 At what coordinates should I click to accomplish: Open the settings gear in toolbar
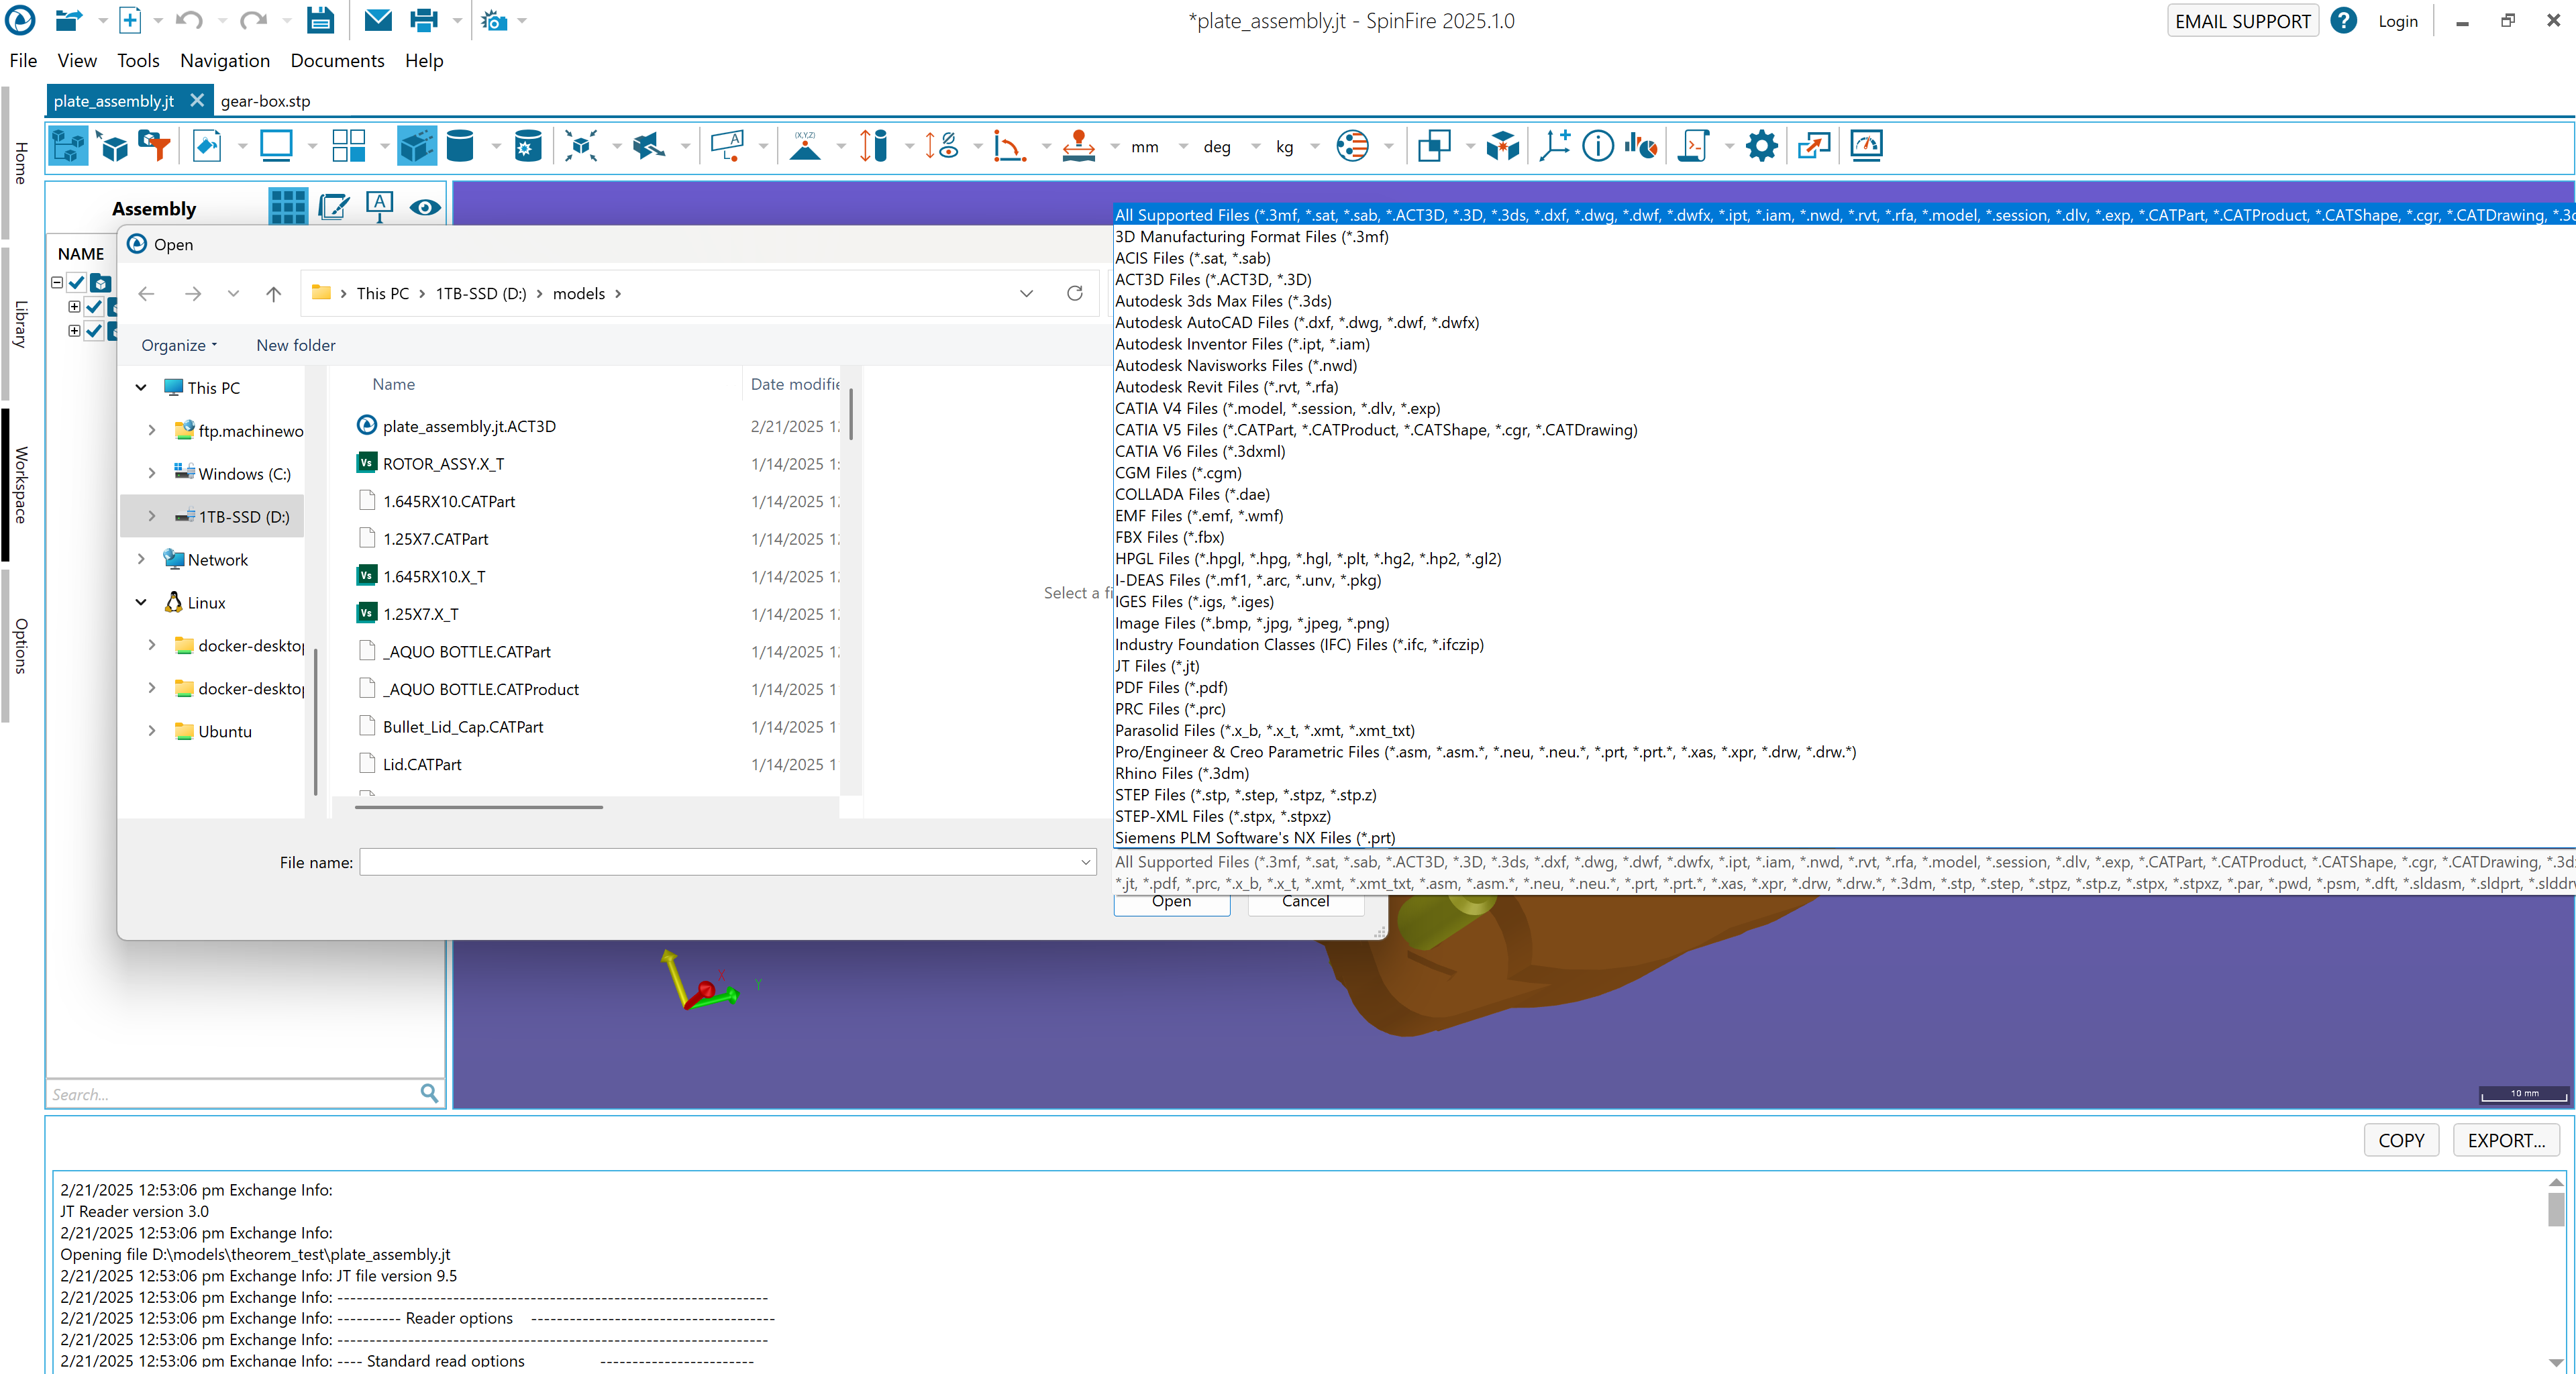coord(1761,147)
